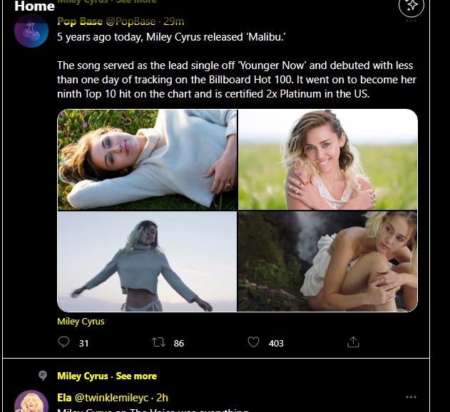Click the Miley Cyrus topic under the photos
Screen dimensions: 450x412
pyautogui.click(x=81, y=322)
